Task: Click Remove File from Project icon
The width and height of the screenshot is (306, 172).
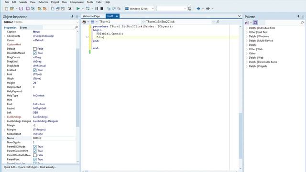Action: click(44, 9)
